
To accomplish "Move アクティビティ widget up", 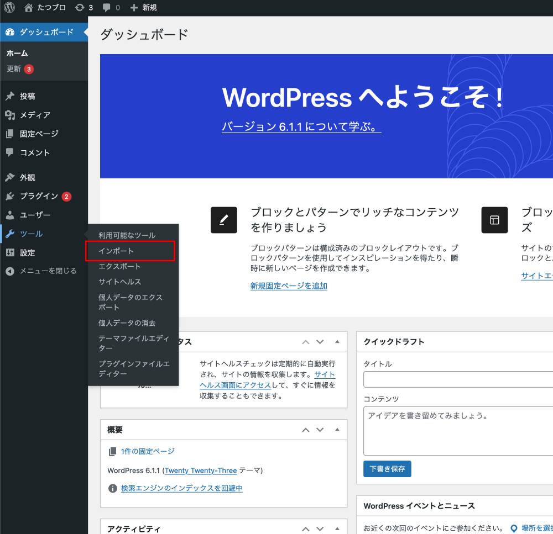I will [306, 528].
